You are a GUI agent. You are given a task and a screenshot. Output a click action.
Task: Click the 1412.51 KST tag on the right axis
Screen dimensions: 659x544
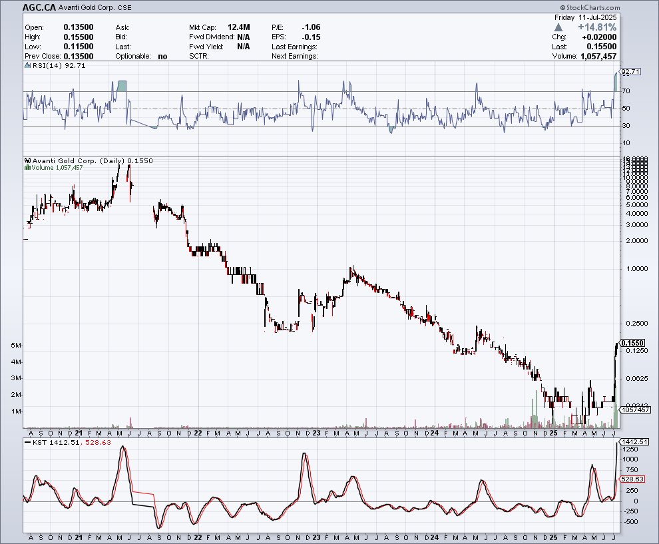click(x=634, y=442)
